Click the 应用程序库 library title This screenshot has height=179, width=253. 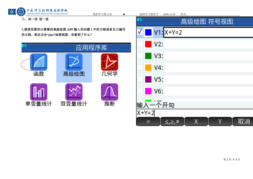91,48
